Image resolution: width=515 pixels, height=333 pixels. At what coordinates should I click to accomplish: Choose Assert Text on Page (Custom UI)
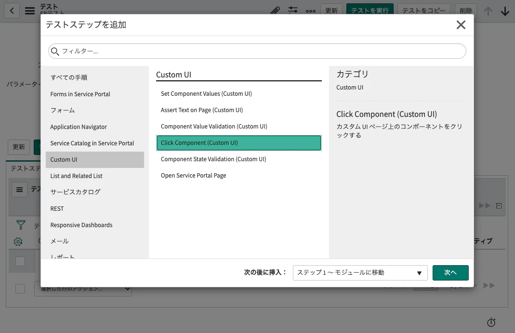tap(239, 110)
